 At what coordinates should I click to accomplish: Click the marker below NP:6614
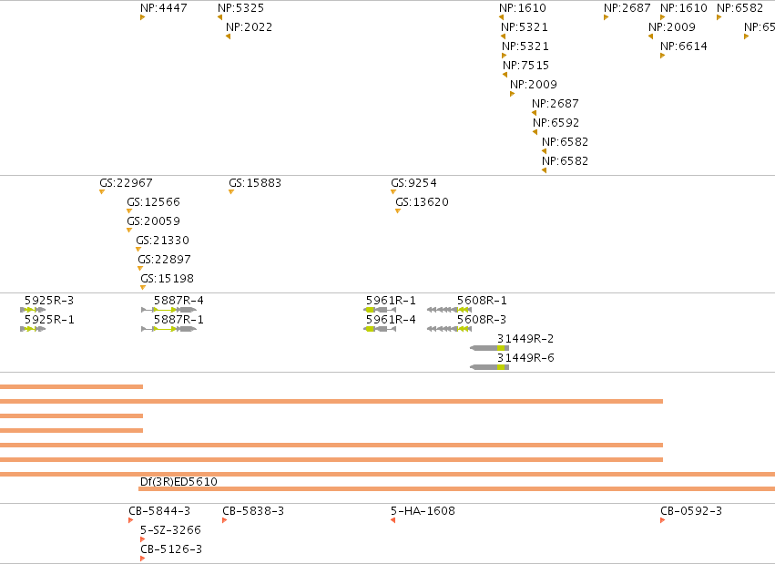(x=662, y=56)
